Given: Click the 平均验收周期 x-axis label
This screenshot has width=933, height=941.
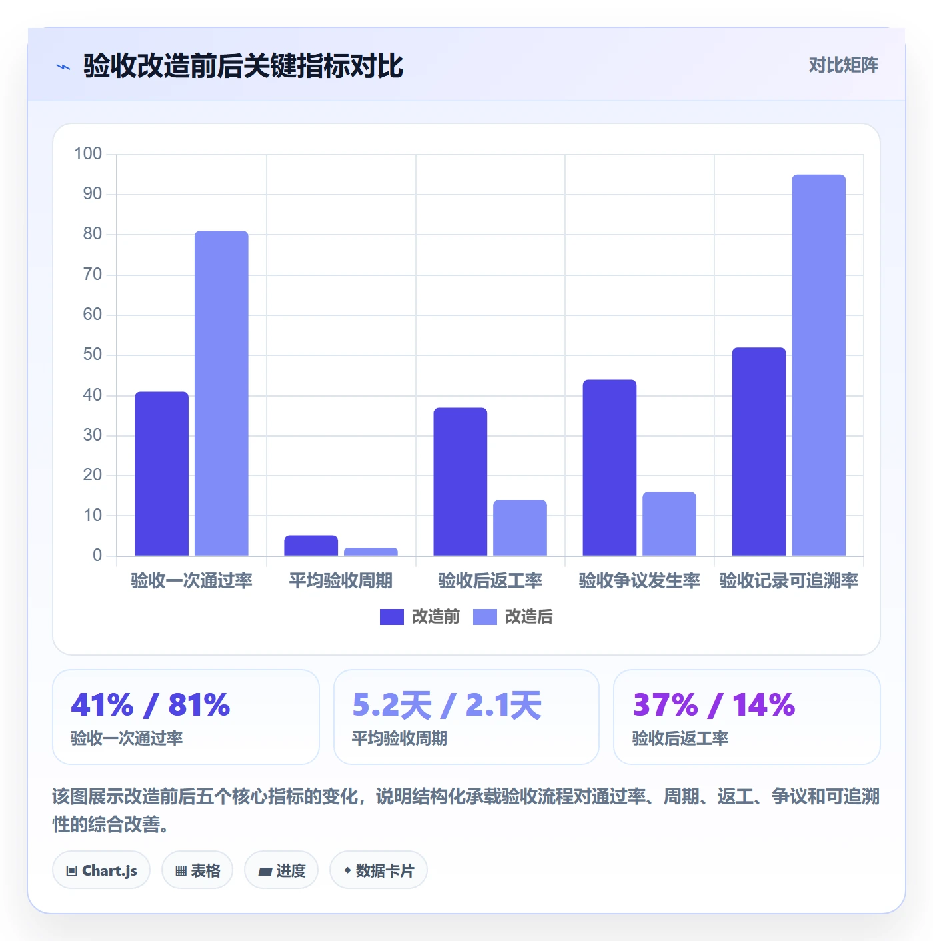Looking at the screenshot, I should point(341,581).
